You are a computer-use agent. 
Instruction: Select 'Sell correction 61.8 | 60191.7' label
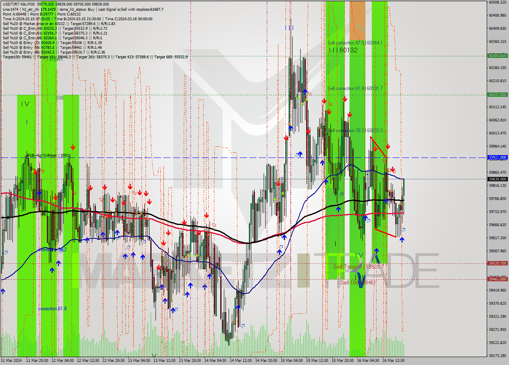(x=355, y=88)
